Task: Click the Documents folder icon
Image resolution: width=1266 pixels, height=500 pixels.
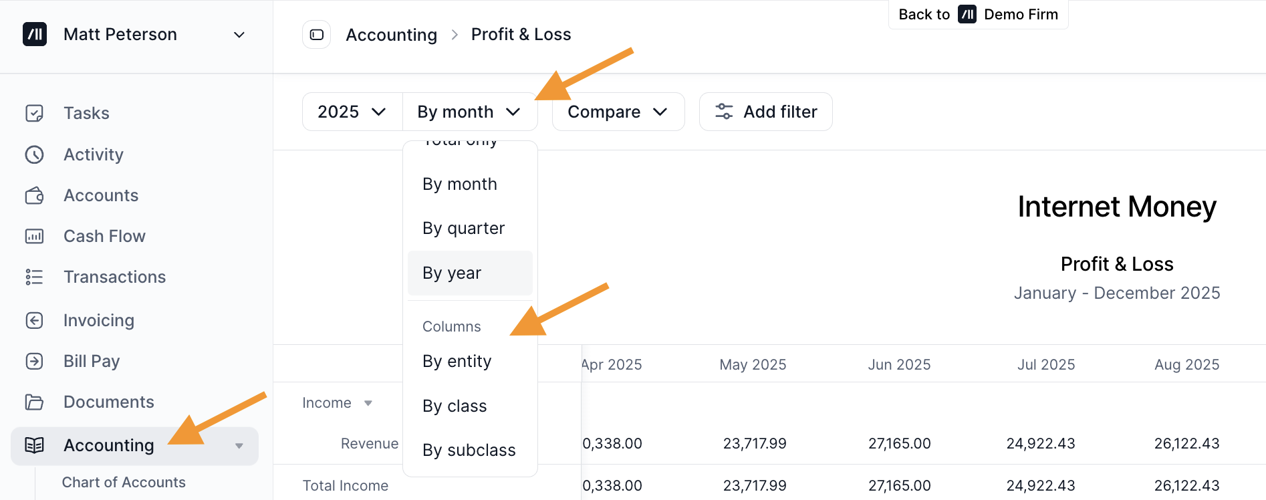Action: pyautogui.click(x=34, y=402)
